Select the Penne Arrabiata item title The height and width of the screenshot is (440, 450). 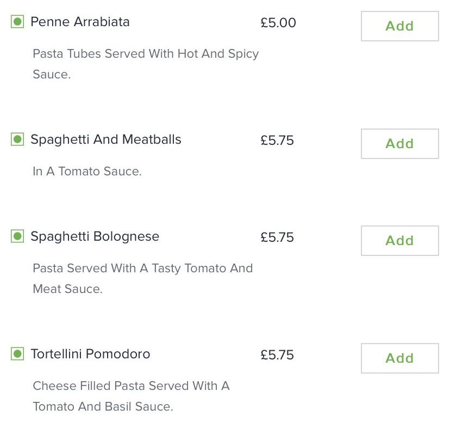pos(80,22)
